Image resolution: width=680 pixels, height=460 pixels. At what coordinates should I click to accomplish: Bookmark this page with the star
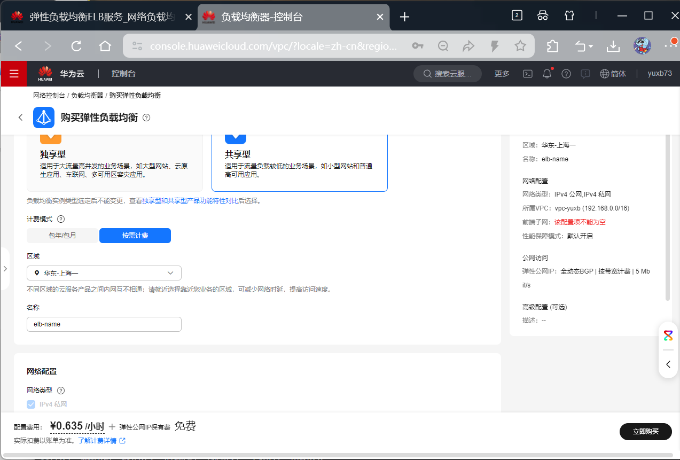[520, 46]
